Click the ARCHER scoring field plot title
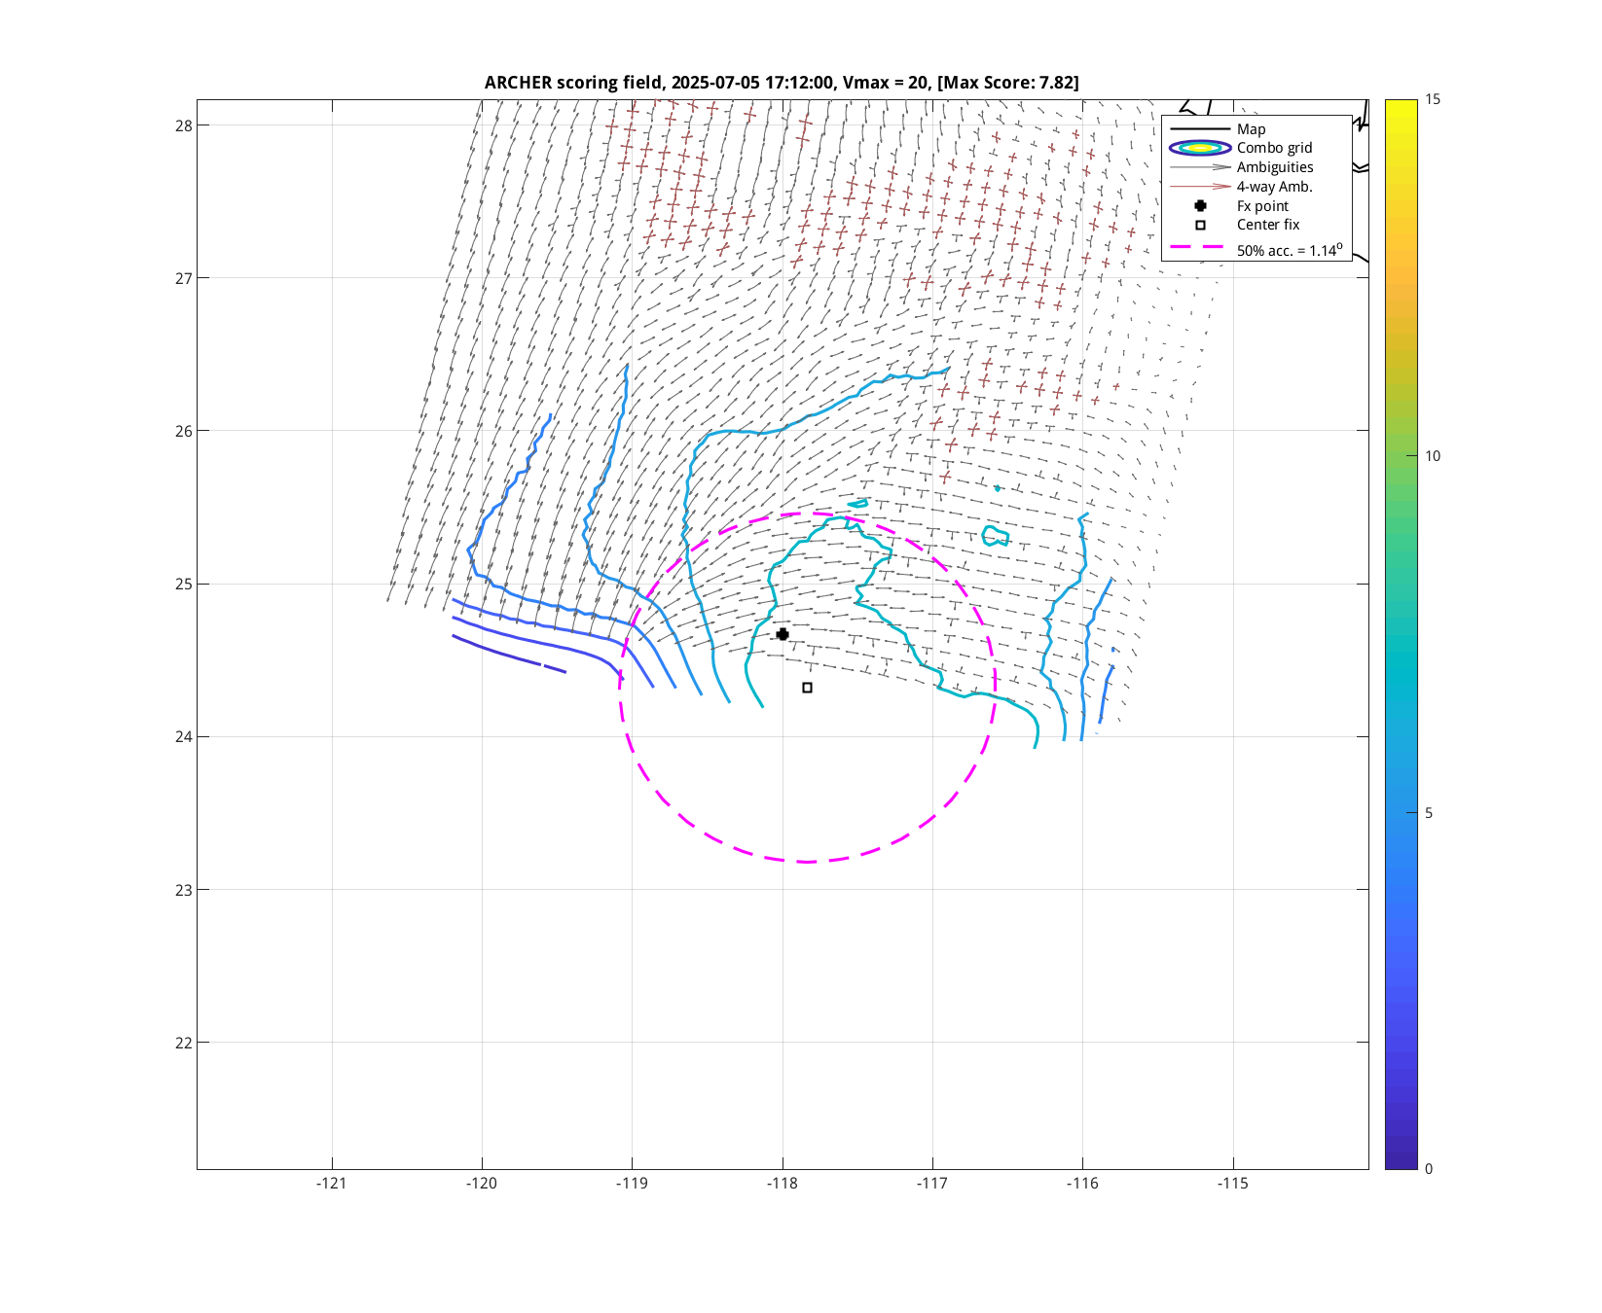This screenshot has width=1602, height=1313. click(x=781, y=83)
